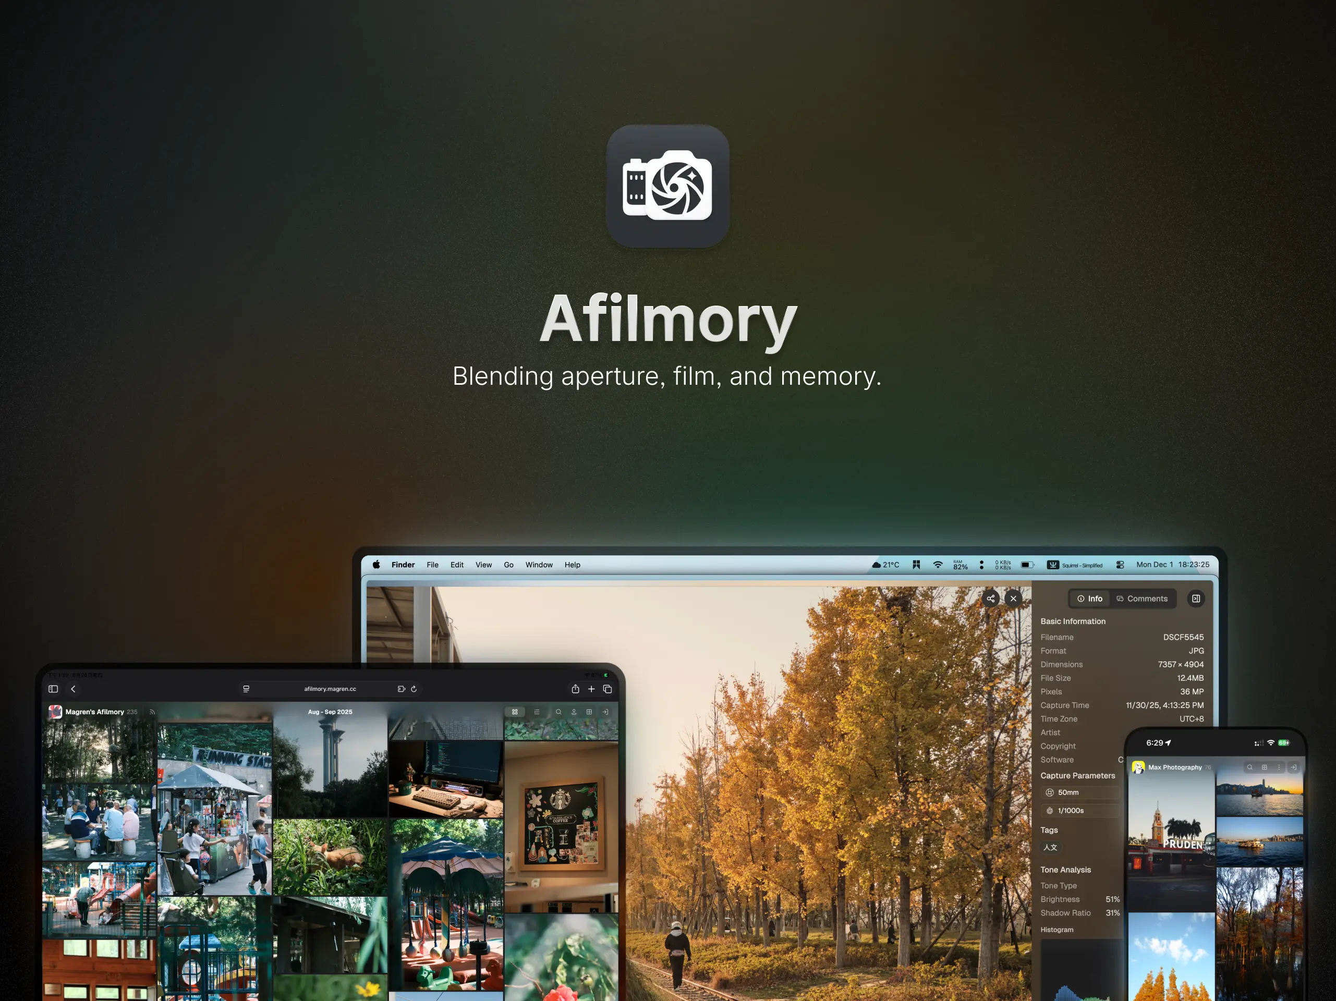This screenshot has height=1001, width=1336.
Task: Open the map location icon in gallery toolbar
Action: coord(574,712)
